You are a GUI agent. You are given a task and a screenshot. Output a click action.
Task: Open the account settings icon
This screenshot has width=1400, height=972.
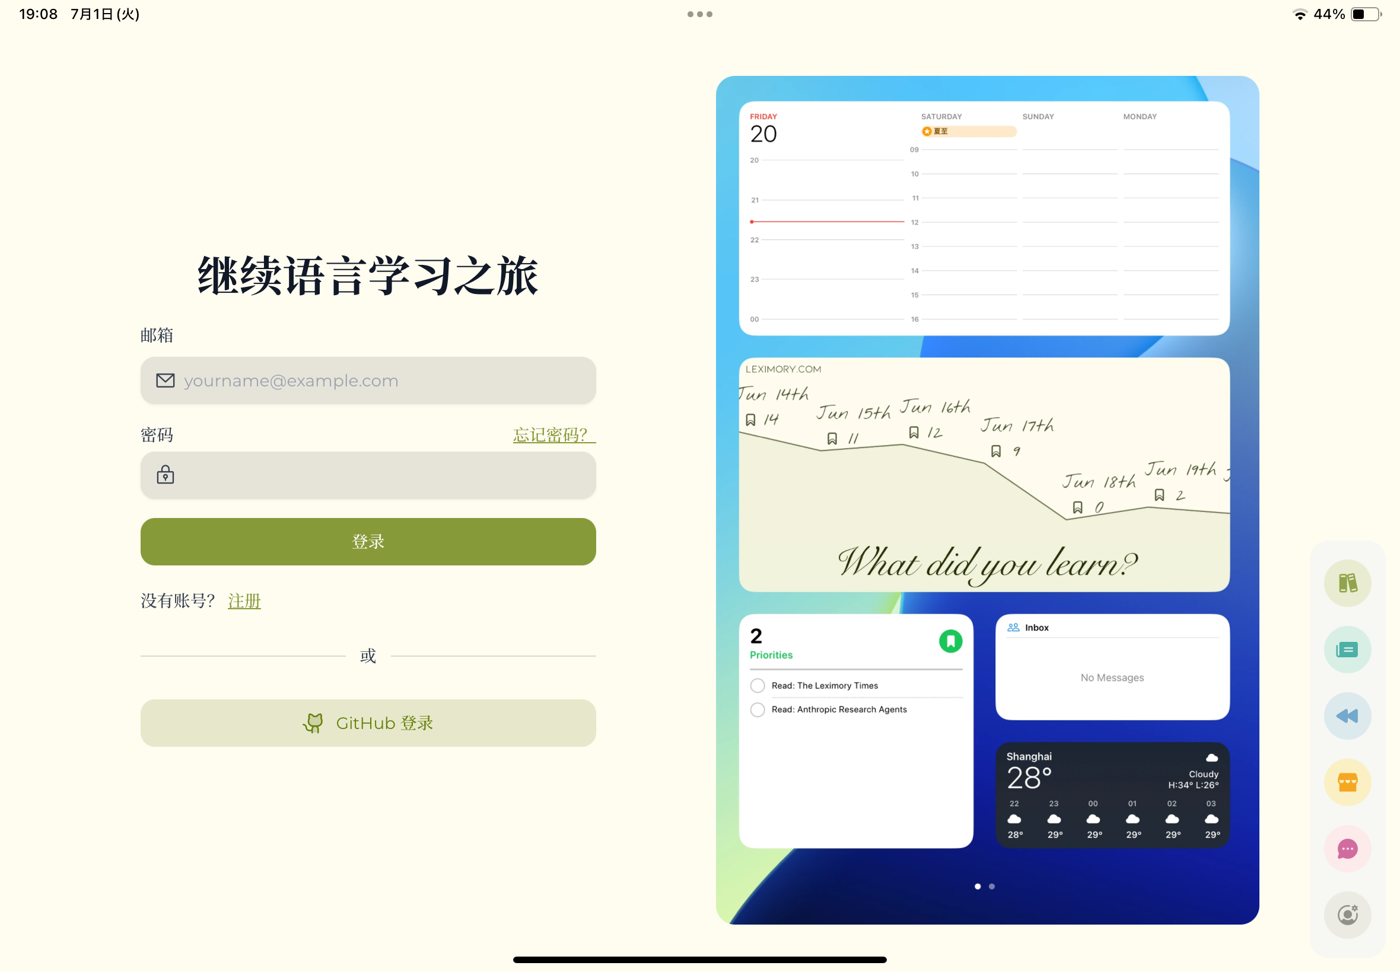pos(1347,915)
